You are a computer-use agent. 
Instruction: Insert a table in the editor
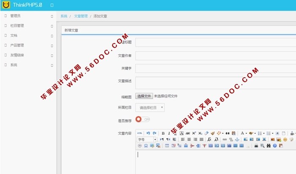click(x=167, y=146)
